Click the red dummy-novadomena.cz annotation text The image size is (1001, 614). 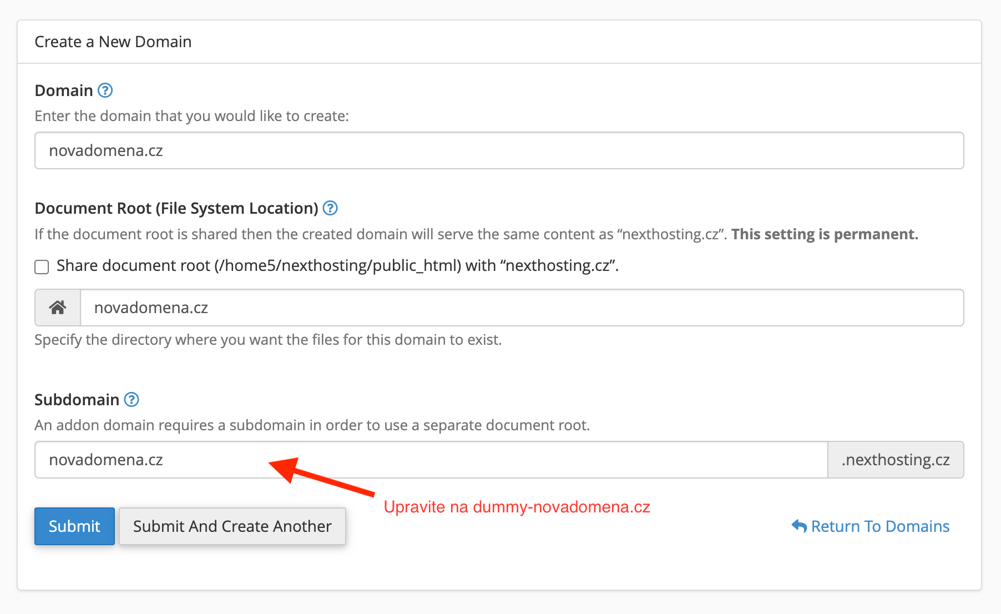pyautogui.click(x=517, y=507)
